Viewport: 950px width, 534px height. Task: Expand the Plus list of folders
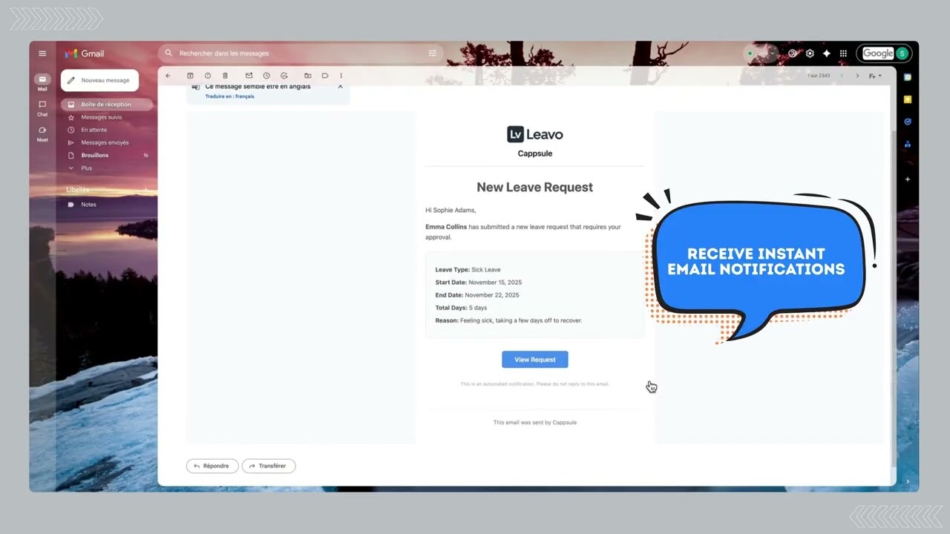pyautogui.click(x=107, y=168)
